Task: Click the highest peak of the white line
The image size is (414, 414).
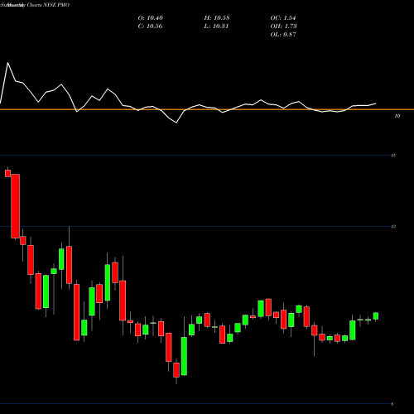Action: tap(7, 63)
